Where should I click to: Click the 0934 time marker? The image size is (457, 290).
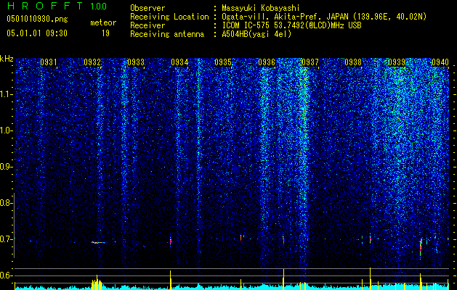pos(179,62)
